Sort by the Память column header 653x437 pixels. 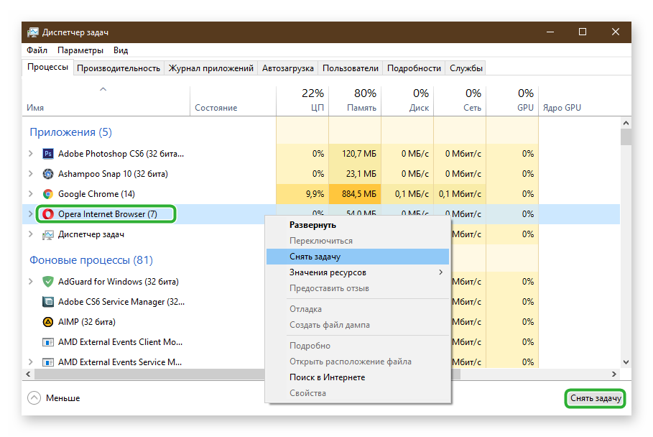point(355,101)
